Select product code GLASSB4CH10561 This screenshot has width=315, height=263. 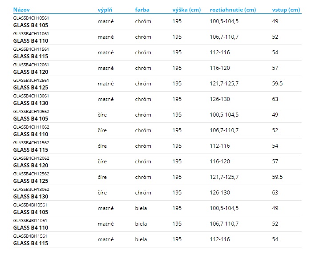pyautogui.click(x=31, y=18)
